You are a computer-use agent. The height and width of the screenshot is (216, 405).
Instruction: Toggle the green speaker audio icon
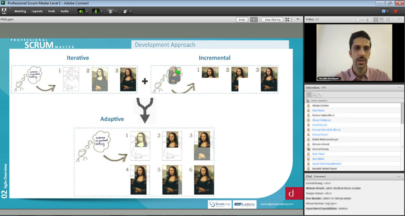coord(81,11)
